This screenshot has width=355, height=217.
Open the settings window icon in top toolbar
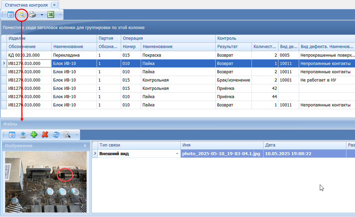[11, 15]
